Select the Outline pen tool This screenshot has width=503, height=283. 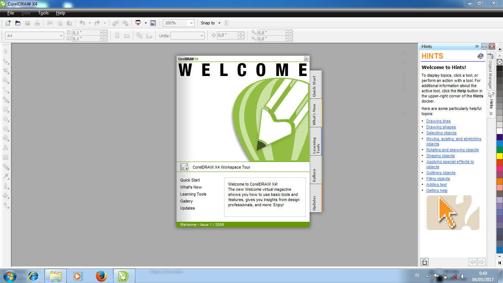point(6,186)
